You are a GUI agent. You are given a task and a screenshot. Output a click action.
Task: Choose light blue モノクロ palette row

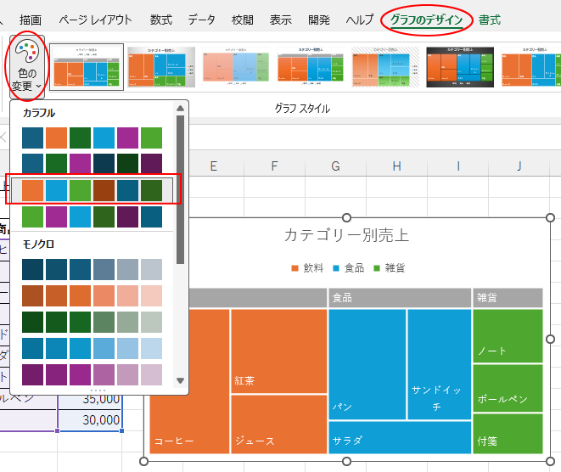pyautogui.click(x=92, y=349)
